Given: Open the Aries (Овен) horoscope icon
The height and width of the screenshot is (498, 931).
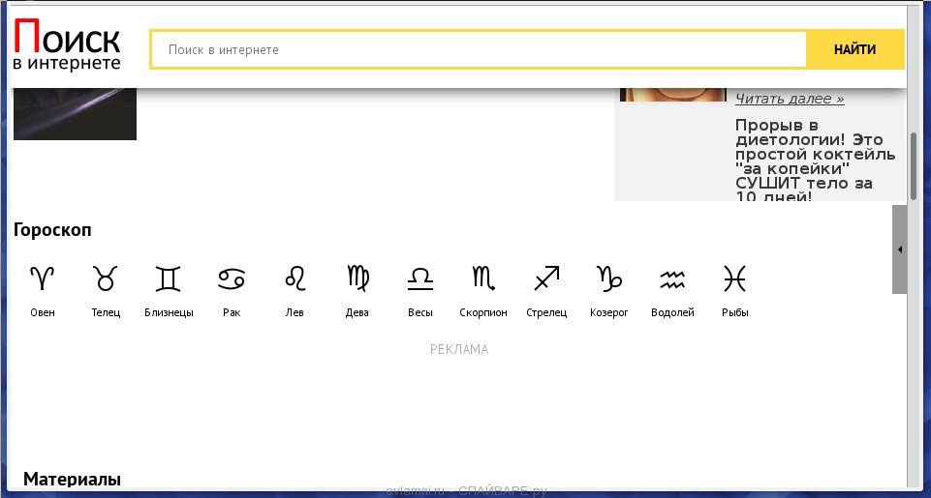Looking at the screenshot, I should [43, 279].
